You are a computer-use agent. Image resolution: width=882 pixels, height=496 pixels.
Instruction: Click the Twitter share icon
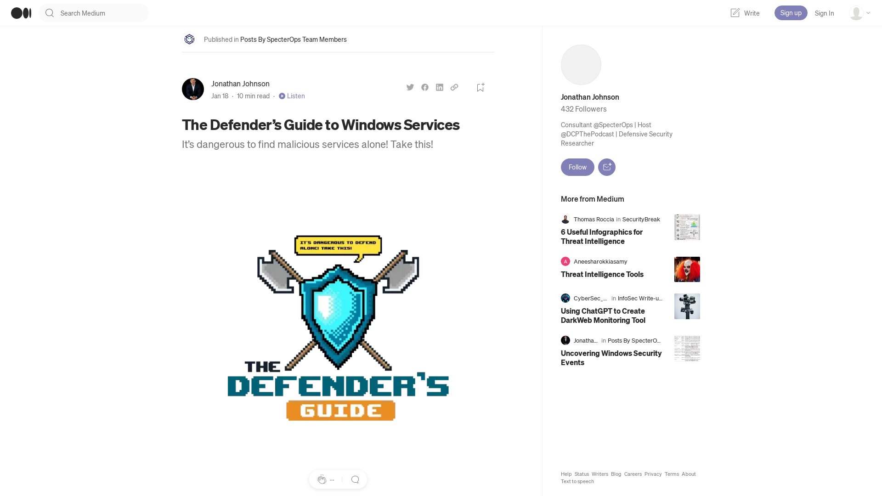(x=410, y=87)
